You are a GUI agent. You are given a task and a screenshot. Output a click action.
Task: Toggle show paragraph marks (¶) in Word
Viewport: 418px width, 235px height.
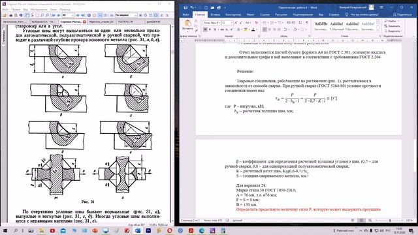coord(306,23)
